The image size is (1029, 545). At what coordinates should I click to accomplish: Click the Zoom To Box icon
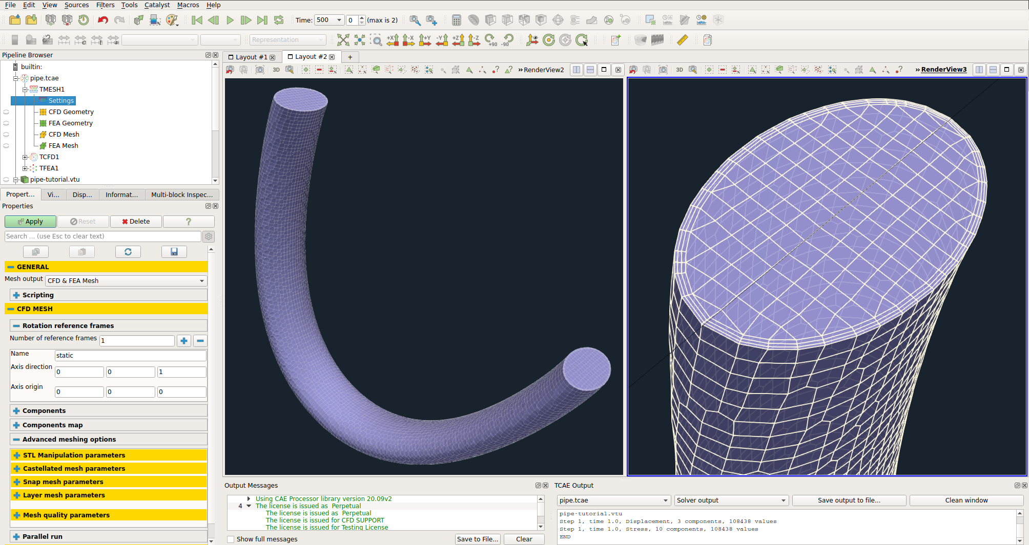376,40
